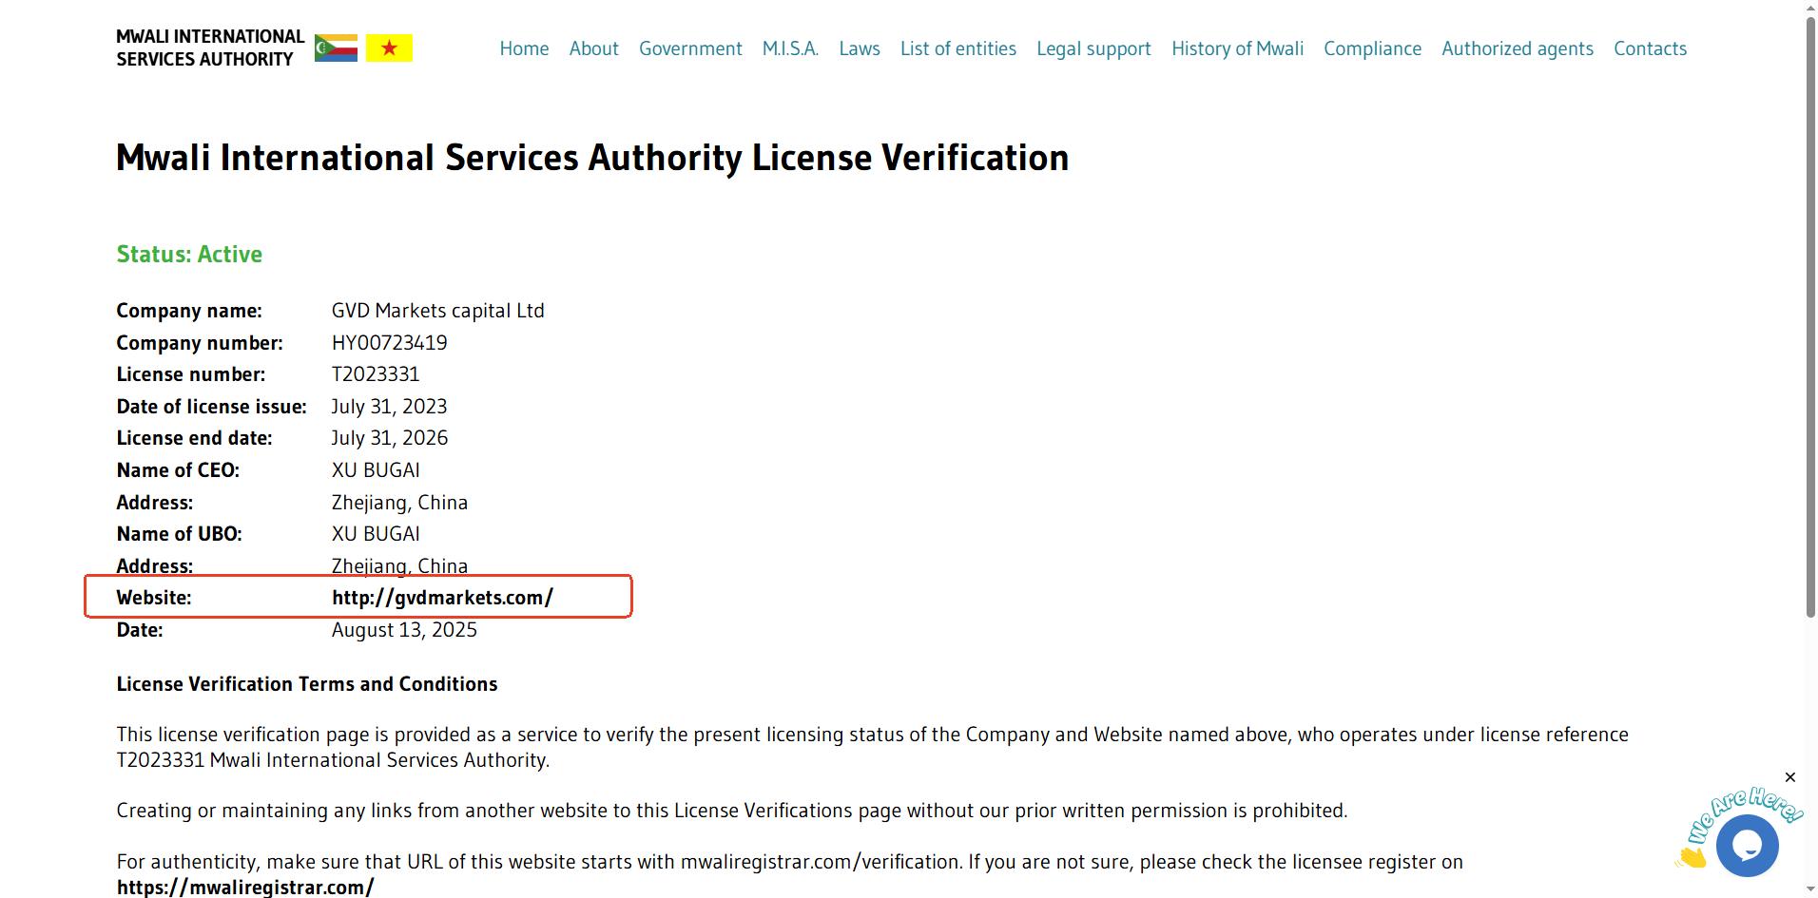Open the mwaliregistrar.com link
Screen dimensions: 1818x898
245,887
